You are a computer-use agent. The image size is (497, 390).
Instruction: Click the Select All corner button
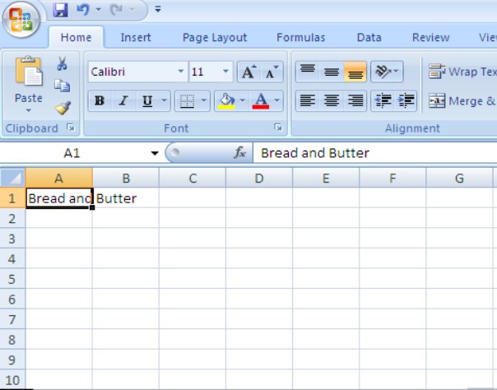12,178
